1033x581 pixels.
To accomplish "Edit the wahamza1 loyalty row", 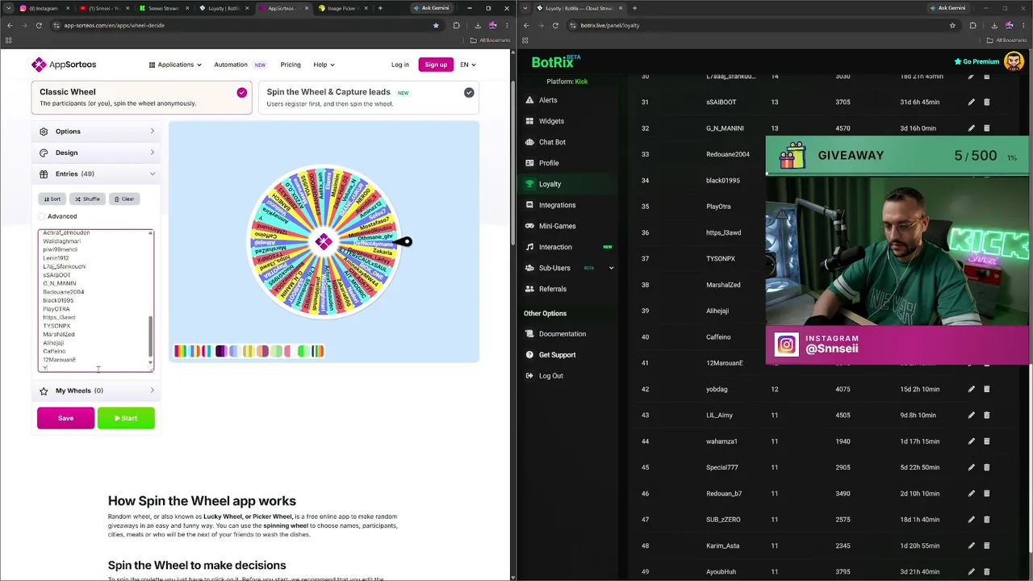I will tap(971, 441).
